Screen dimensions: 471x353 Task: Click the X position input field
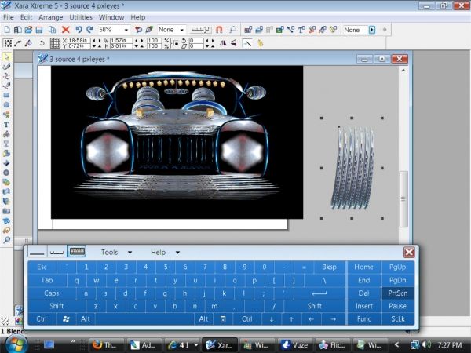coord(78,41)
